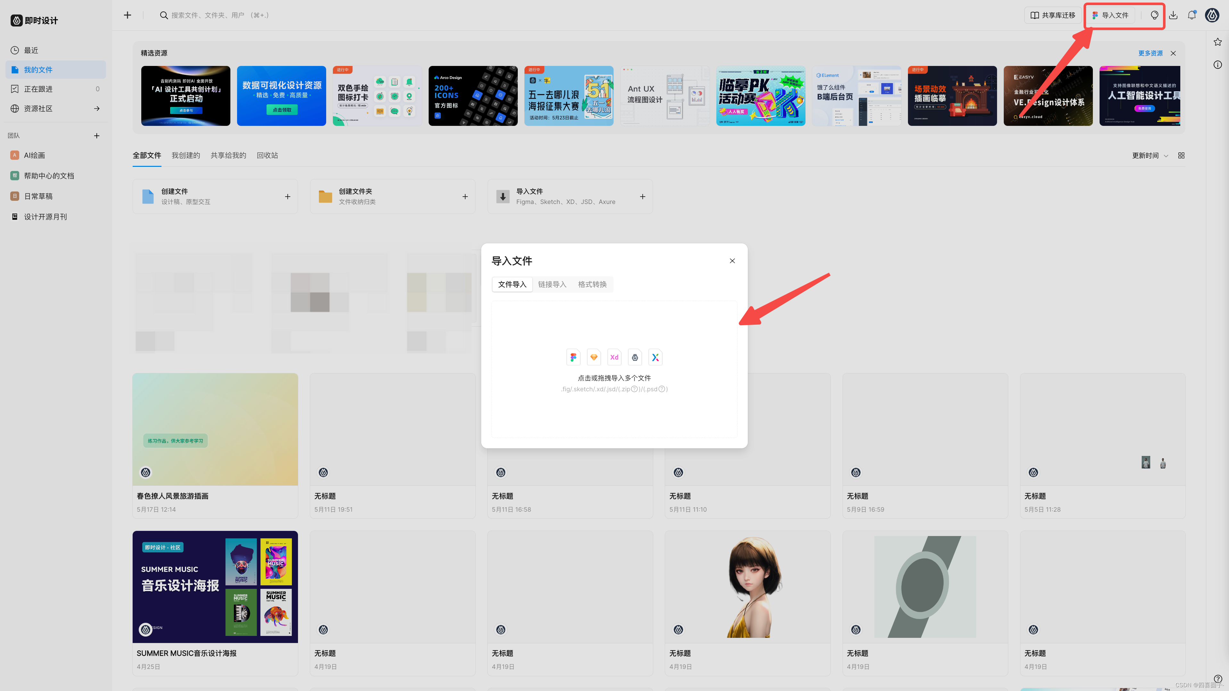Viewport: 1229px width, 691px height.
Task: Select the Sketch file type icon
Action: [x=593, y=357]
